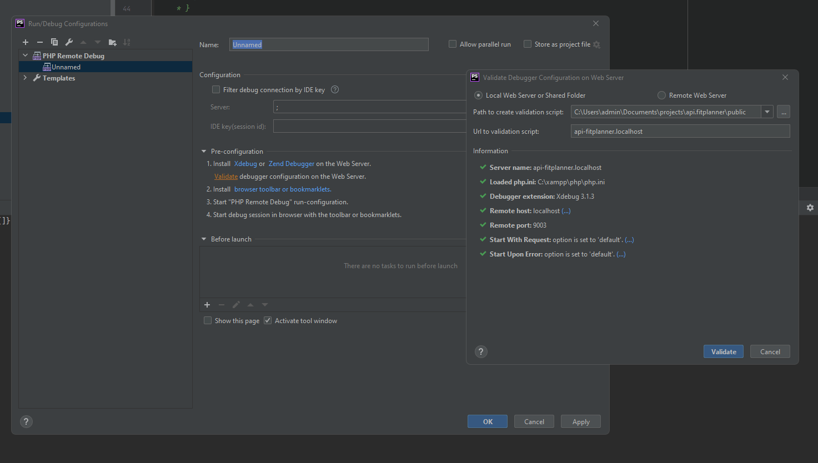
Task: Check Show this page option
Action: click(208, 320)
